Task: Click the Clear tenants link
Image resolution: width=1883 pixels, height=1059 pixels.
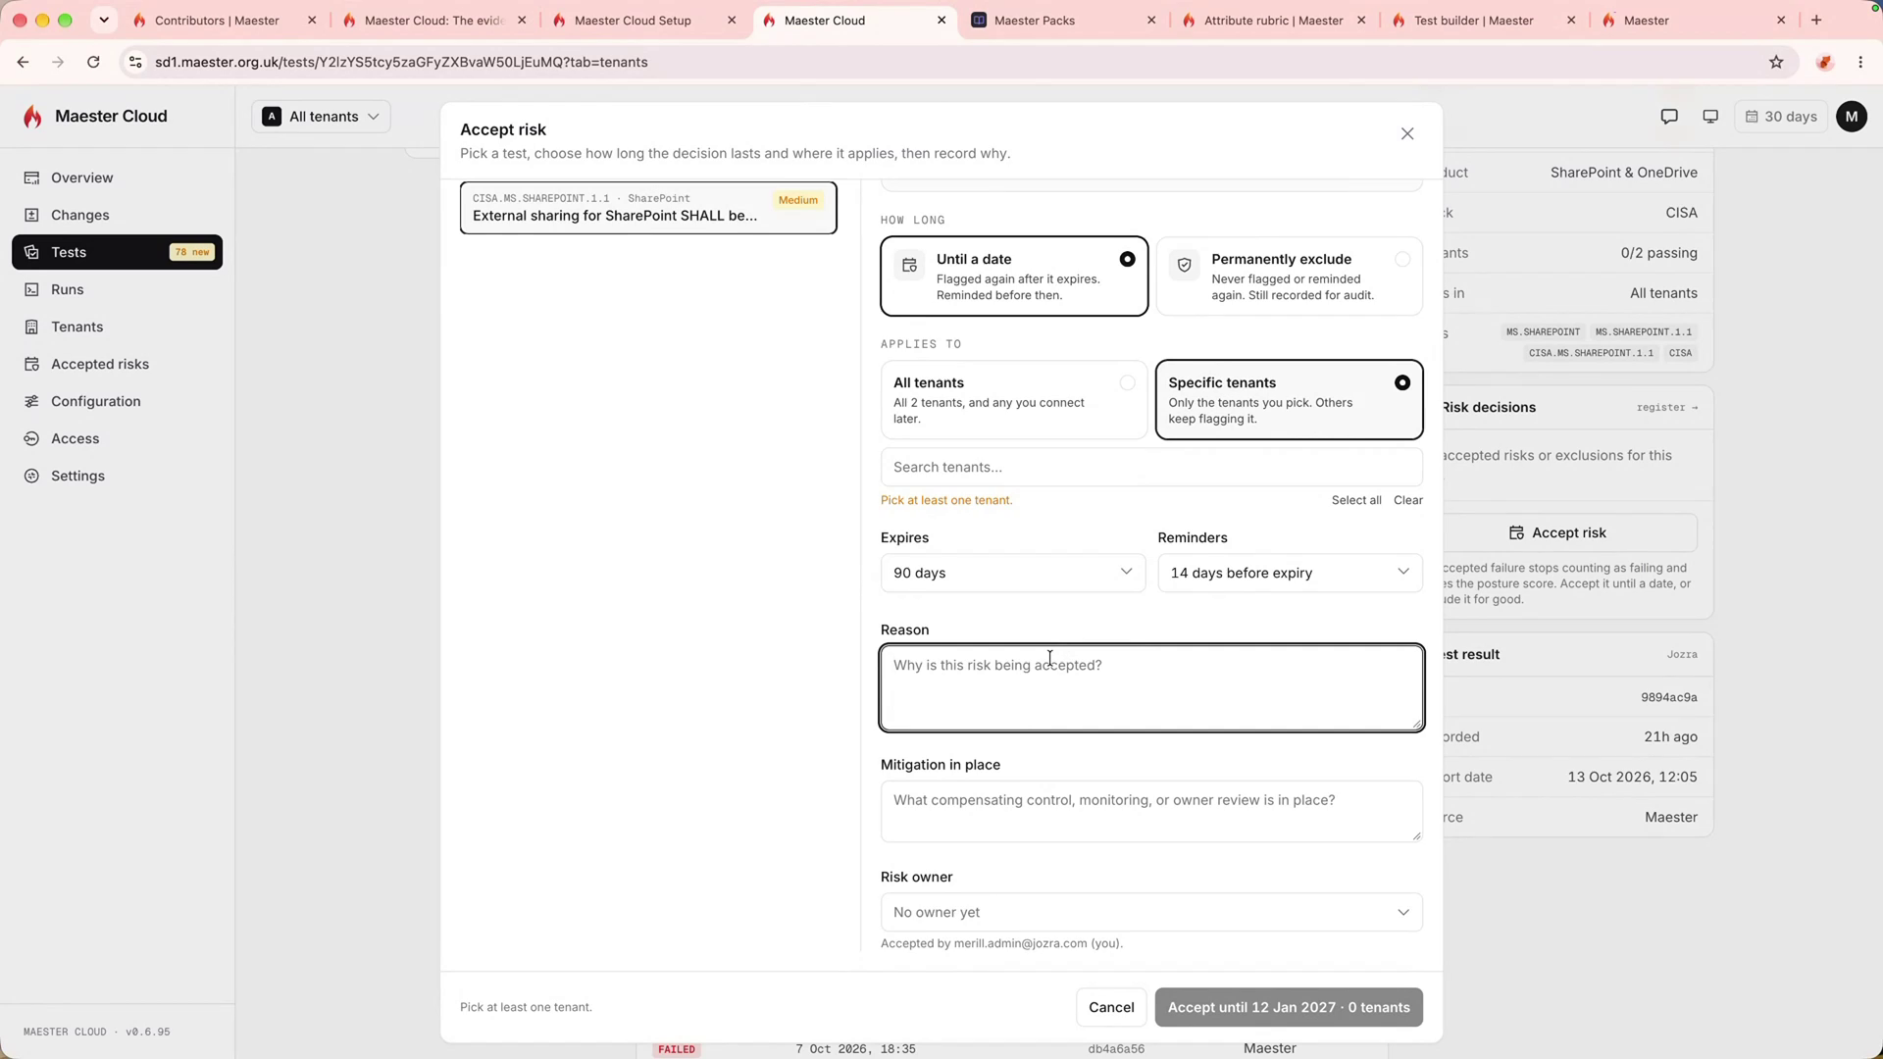Action: (1408, 500)
